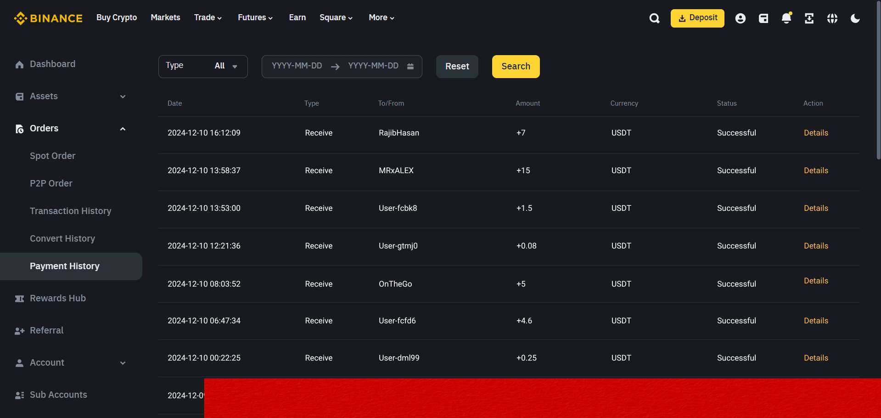Click the +0.08 amount cell
This screenshot has width=881, height=418.
coord(526,246)
